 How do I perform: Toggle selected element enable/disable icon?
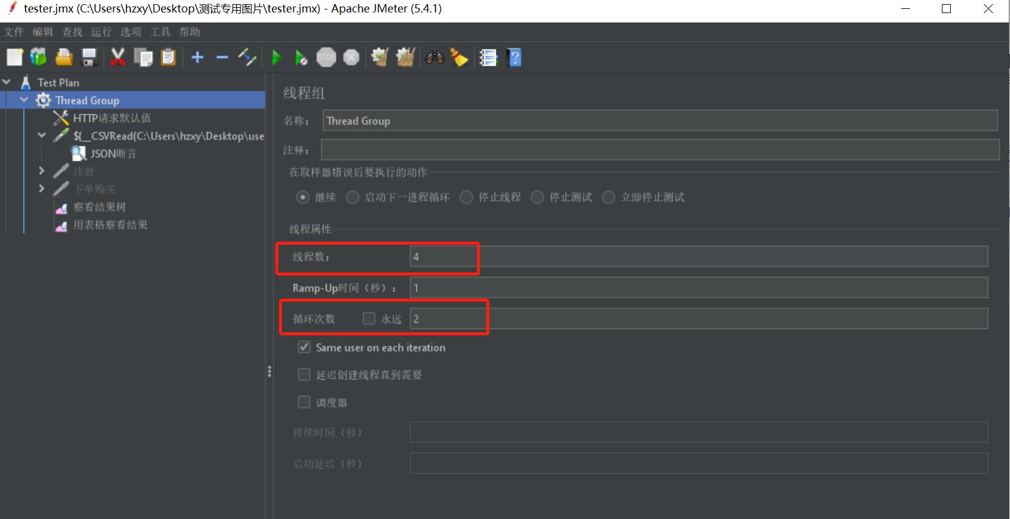(247, 57)
